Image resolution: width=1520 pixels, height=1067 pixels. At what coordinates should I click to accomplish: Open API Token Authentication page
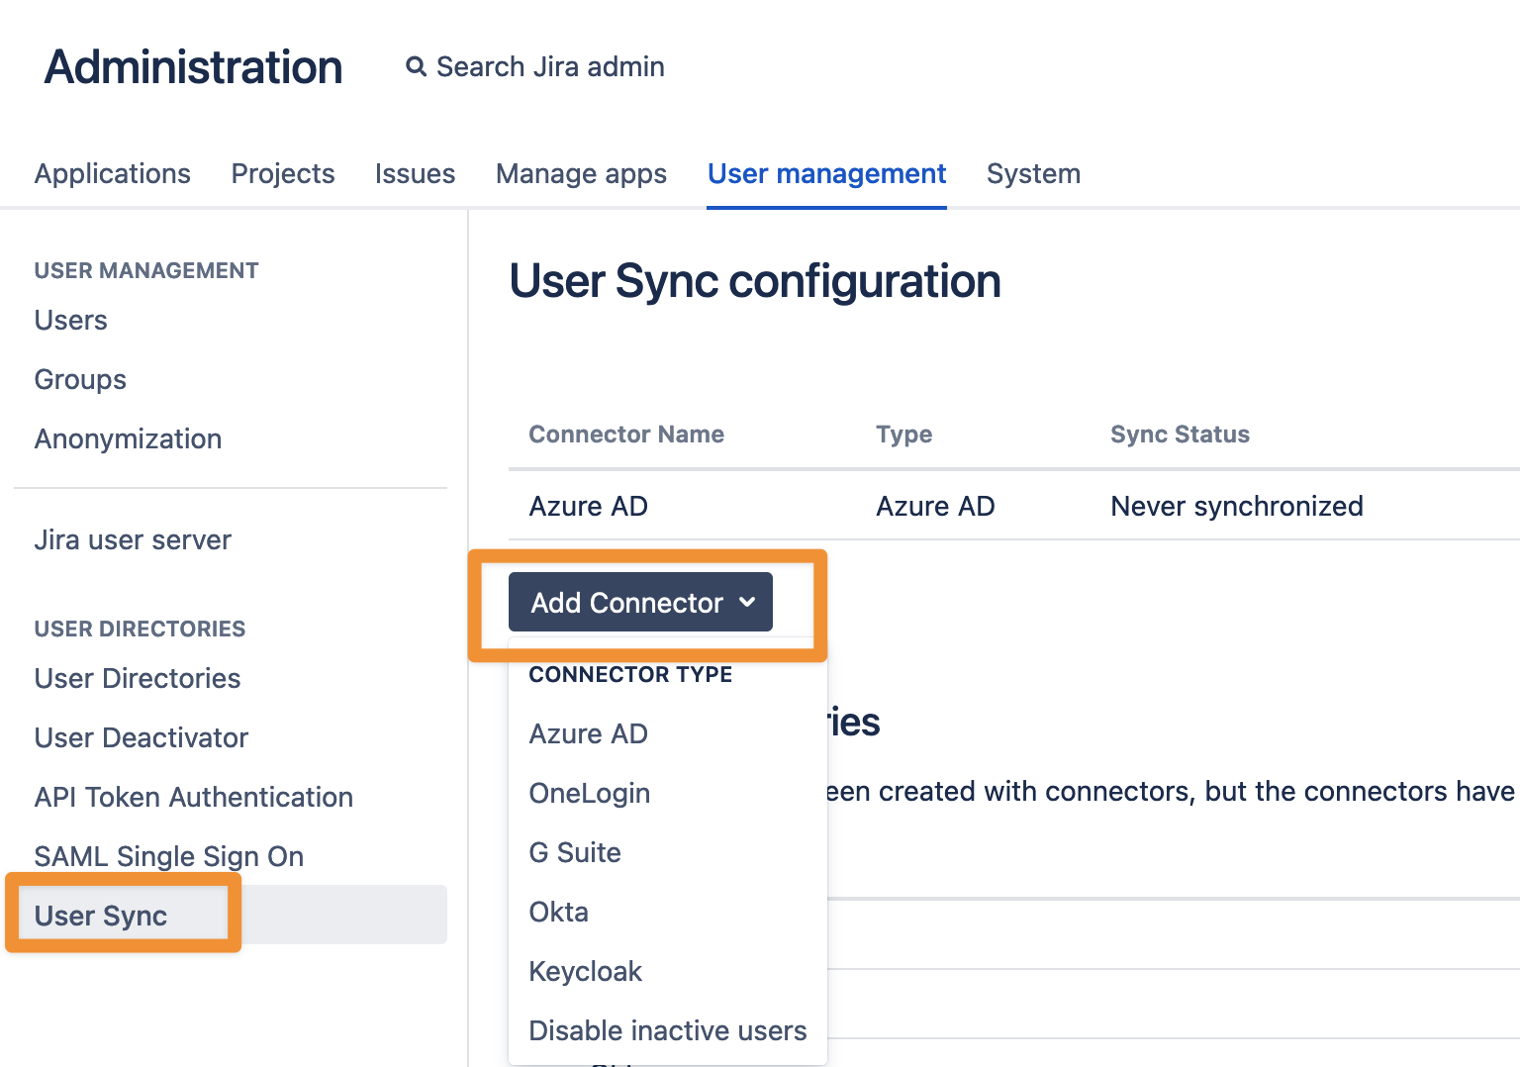point(193,797)
